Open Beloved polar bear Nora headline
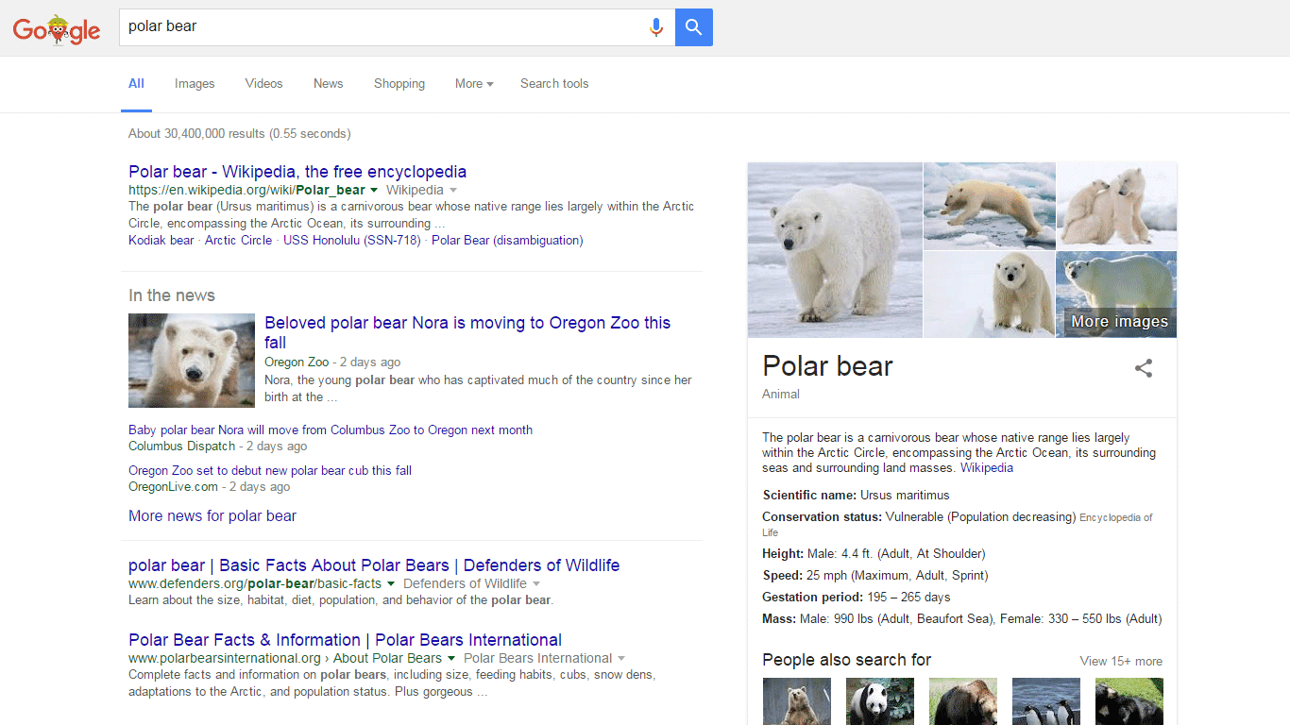This screenshot has width=1290, height=725. (467, 332)
